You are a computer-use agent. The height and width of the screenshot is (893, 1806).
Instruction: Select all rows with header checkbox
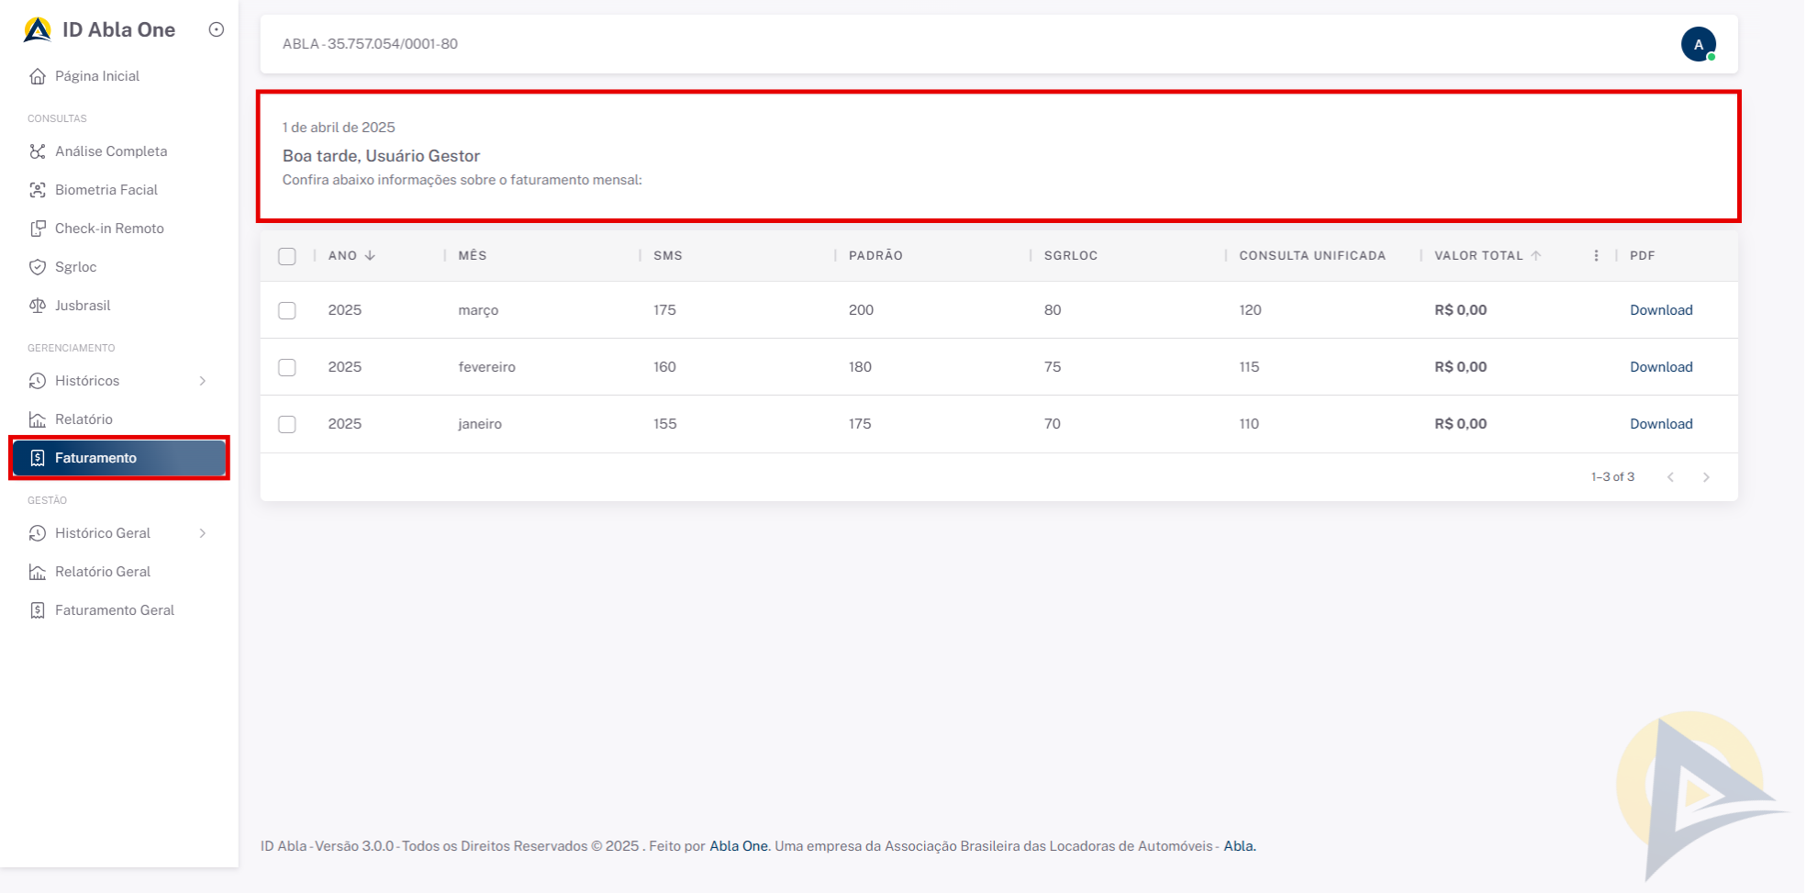[x=287, y=256]
